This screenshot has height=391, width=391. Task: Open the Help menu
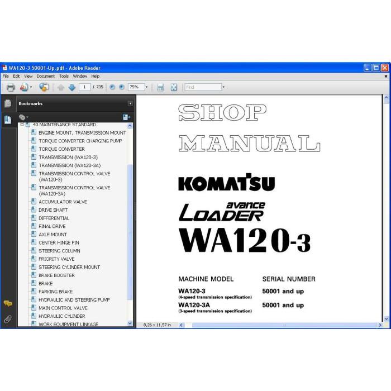point(96,76)
